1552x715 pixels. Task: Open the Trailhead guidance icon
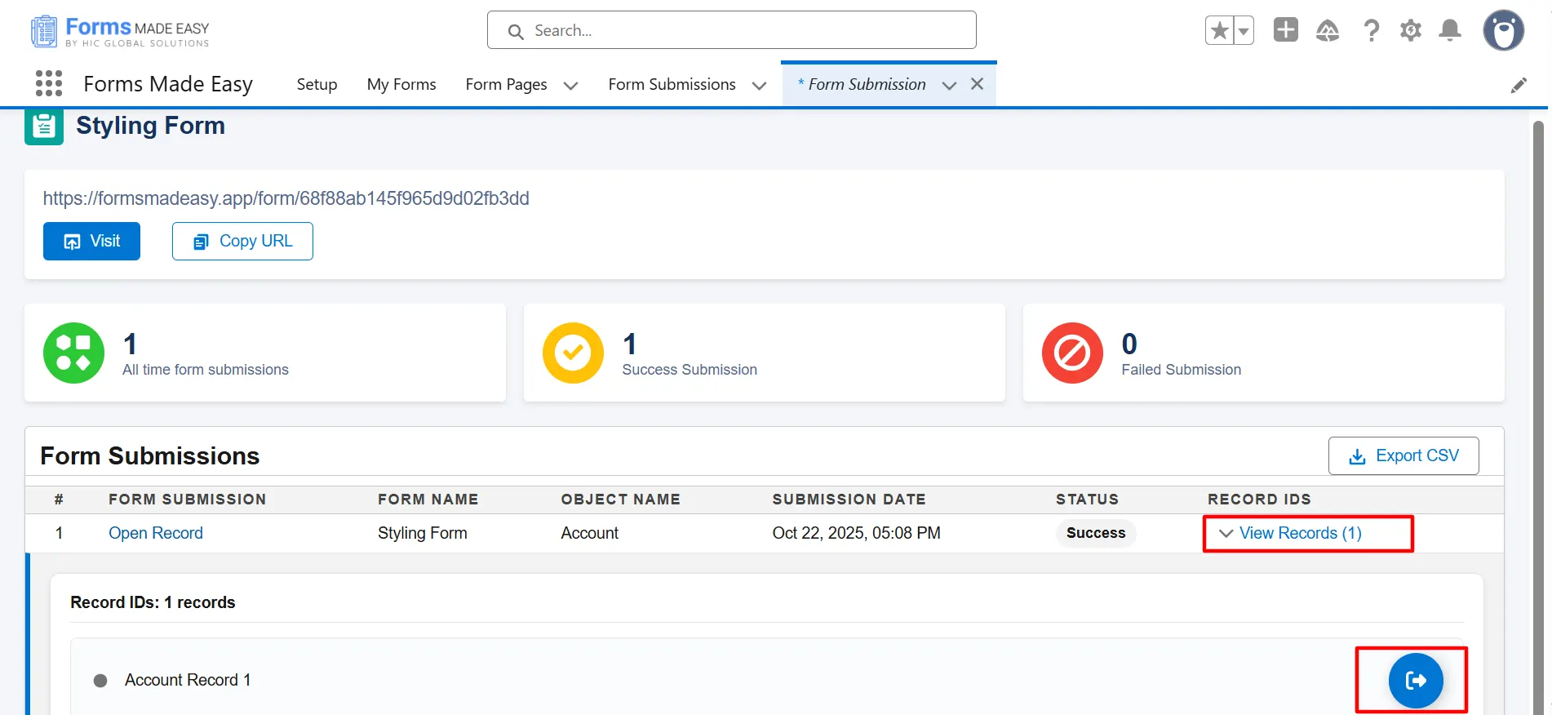(x=1328, y=31)
